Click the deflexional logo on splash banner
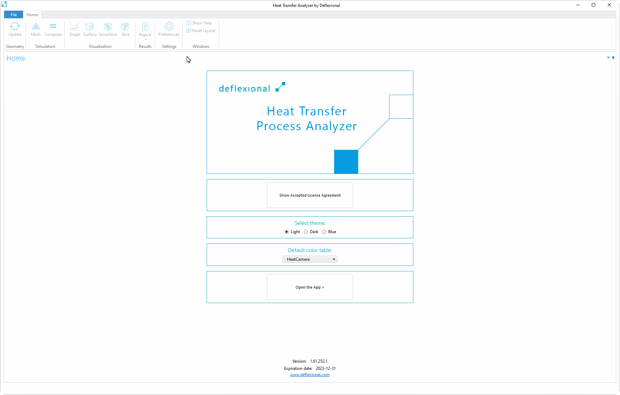This screenshot has width=620, height=395. 252,87
